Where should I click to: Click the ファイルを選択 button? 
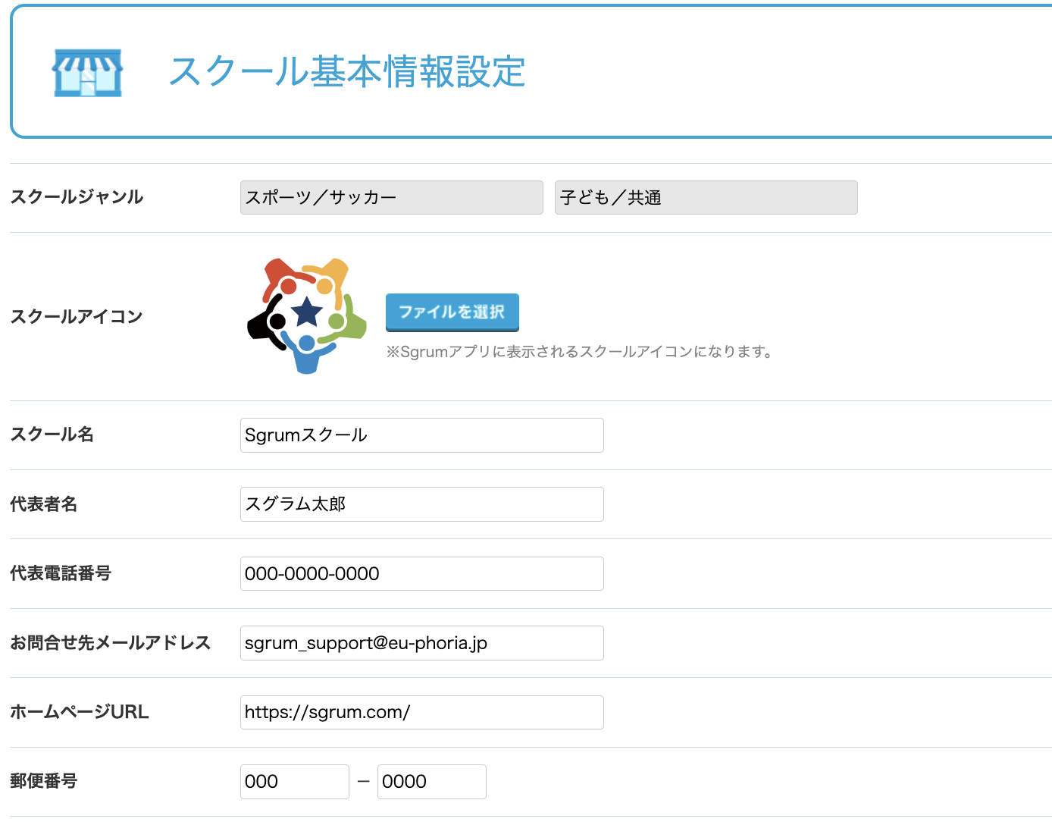tap(452, 312)
